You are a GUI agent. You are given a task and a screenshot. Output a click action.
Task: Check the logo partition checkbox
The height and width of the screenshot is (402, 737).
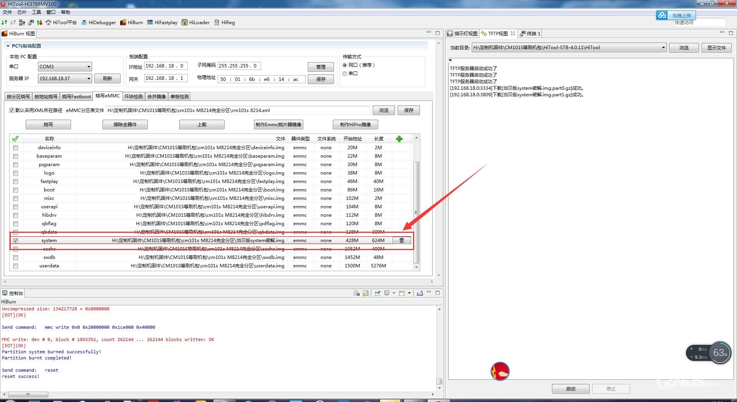pyautogui.click(x=15, y=173)
